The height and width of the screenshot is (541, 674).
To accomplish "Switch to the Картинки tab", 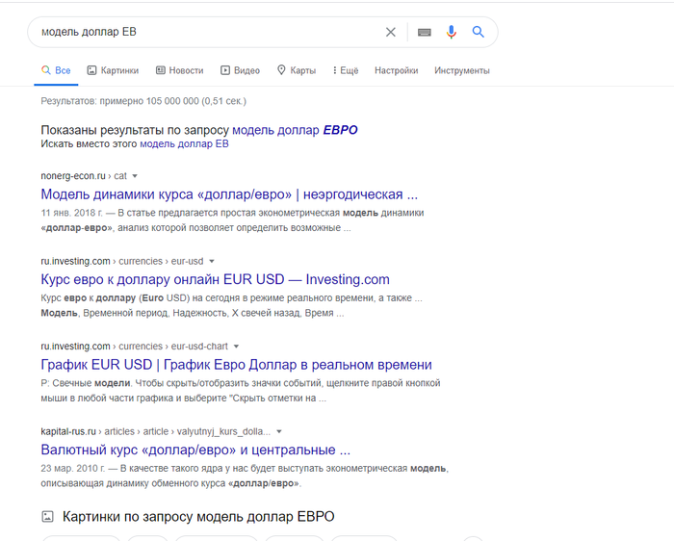I will pyautogui.click(x=113, y=70).
